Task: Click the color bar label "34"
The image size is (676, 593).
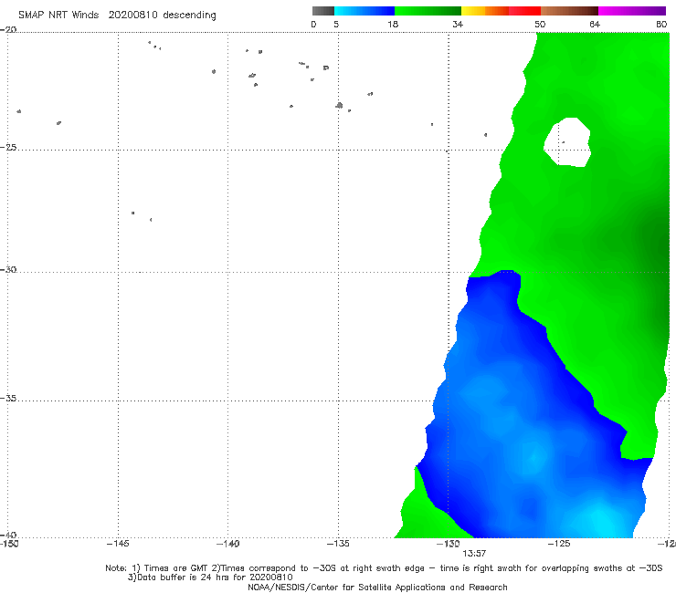Action: [x=458, y=24]
